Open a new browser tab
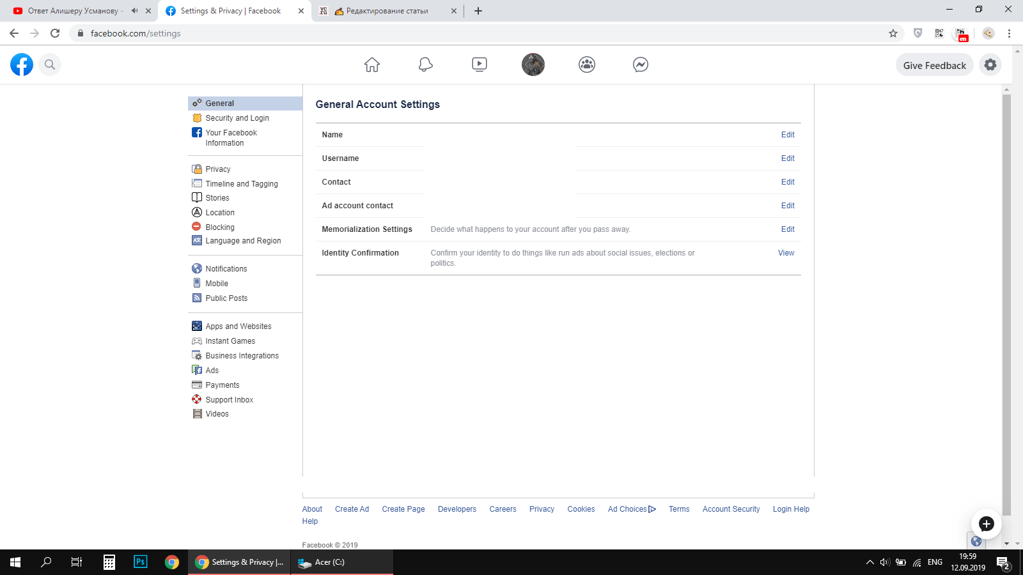Screen dimensions: 1023x575 point(478,11)
